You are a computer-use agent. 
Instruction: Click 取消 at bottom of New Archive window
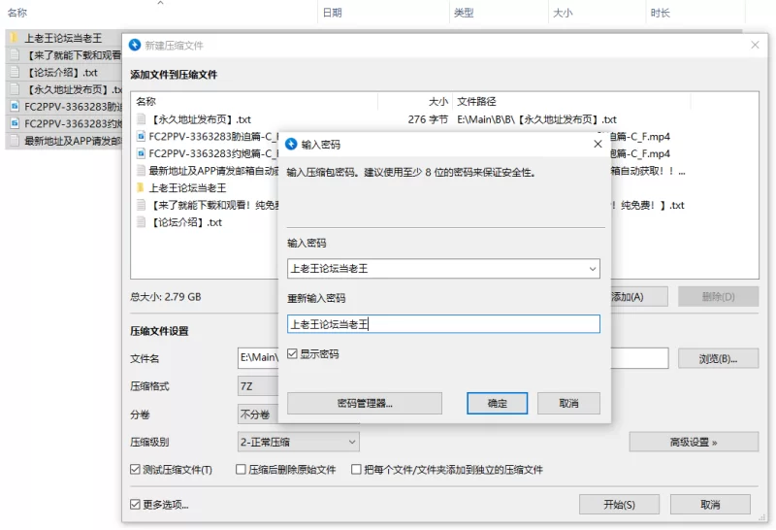click(x=710, y=504)
